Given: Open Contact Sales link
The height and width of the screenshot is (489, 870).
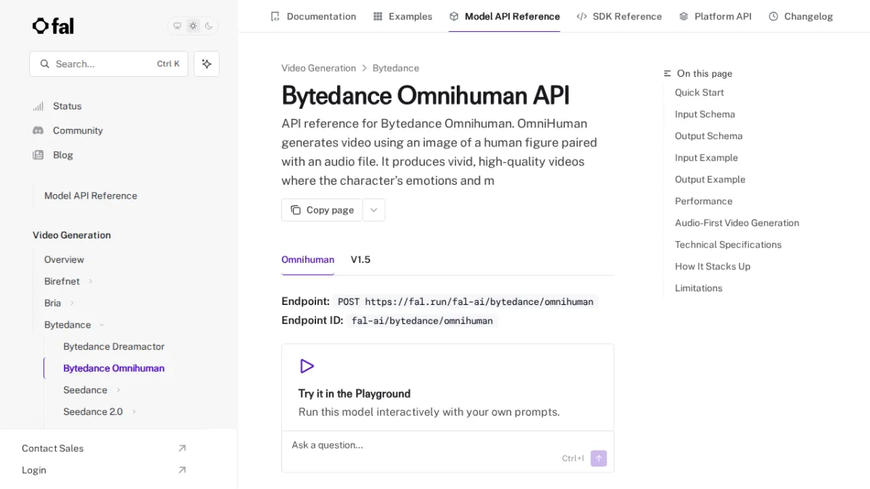Looking at the screenshot, I should tap(53, 448).
